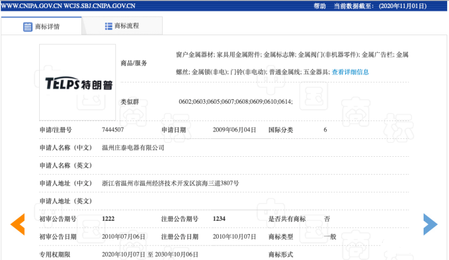
Task: Click the 专用权期限 date range value
Action: coord(150,254)
